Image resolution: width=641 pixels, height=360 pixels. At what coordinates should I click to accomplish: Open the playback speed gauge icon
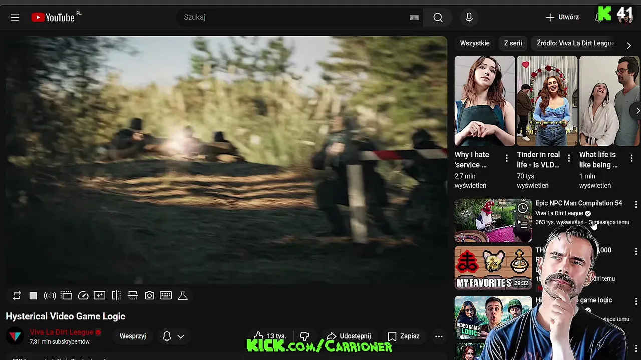point(83,296)
